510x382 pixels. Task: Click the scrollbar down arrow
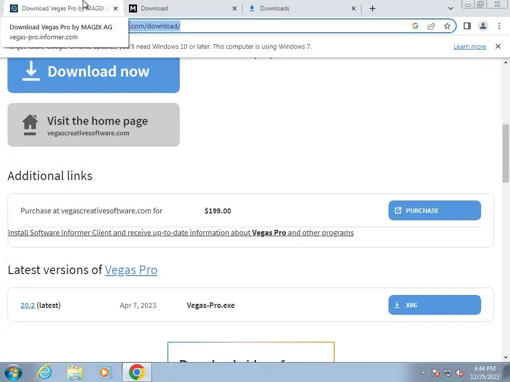click(506, 358)
